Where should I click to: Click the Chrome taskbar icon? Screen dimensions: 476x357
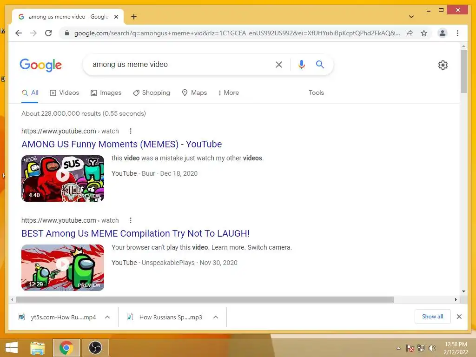(x=66, y=348)
